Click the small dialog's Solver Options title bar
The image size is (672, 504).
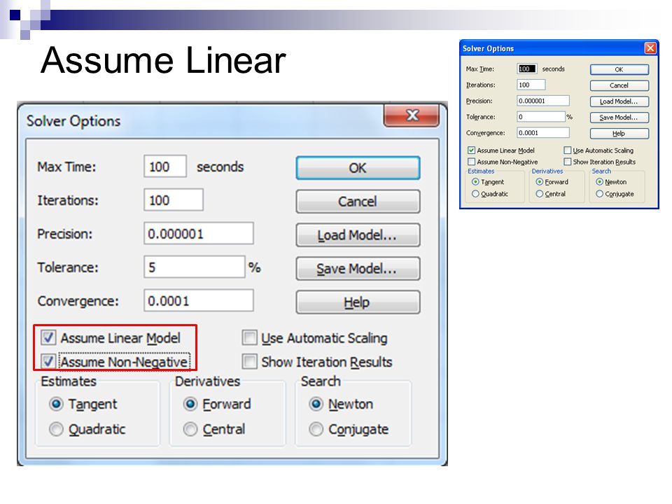pos(559,48)
